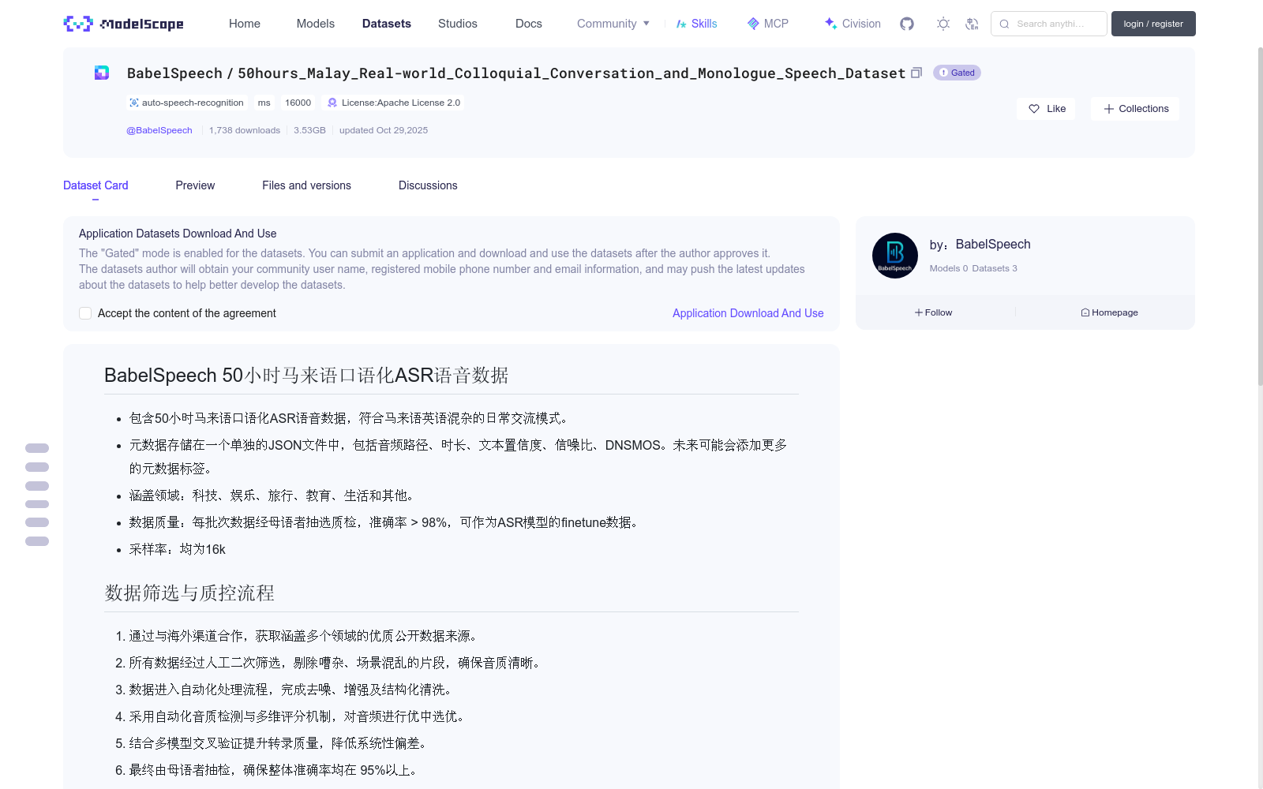Expand the Community dropdown menu

[613, 24]
